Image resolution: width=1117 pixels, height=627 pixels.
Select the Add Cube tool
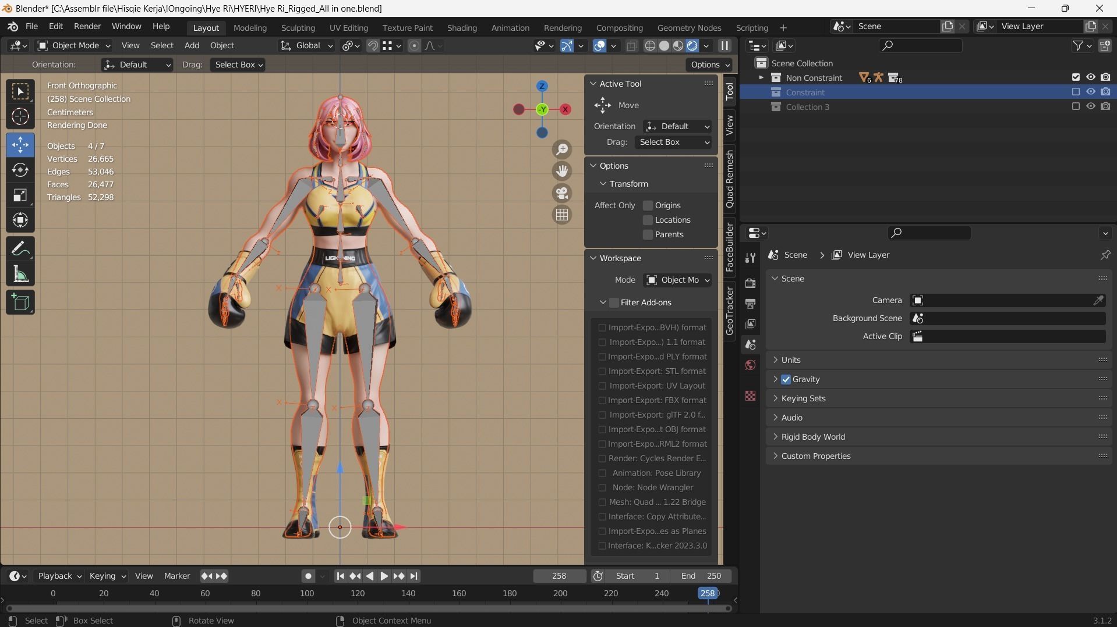[20, 302]
